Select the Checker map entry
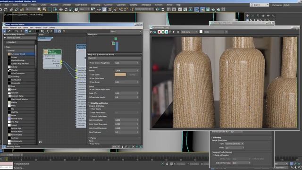 [x=14, y=70]
